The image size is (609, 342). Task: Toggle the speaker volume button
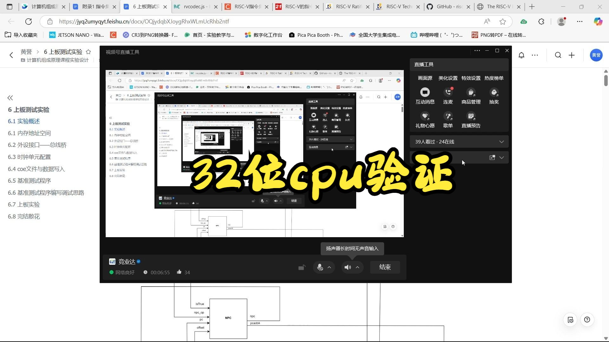click(348, 267)
